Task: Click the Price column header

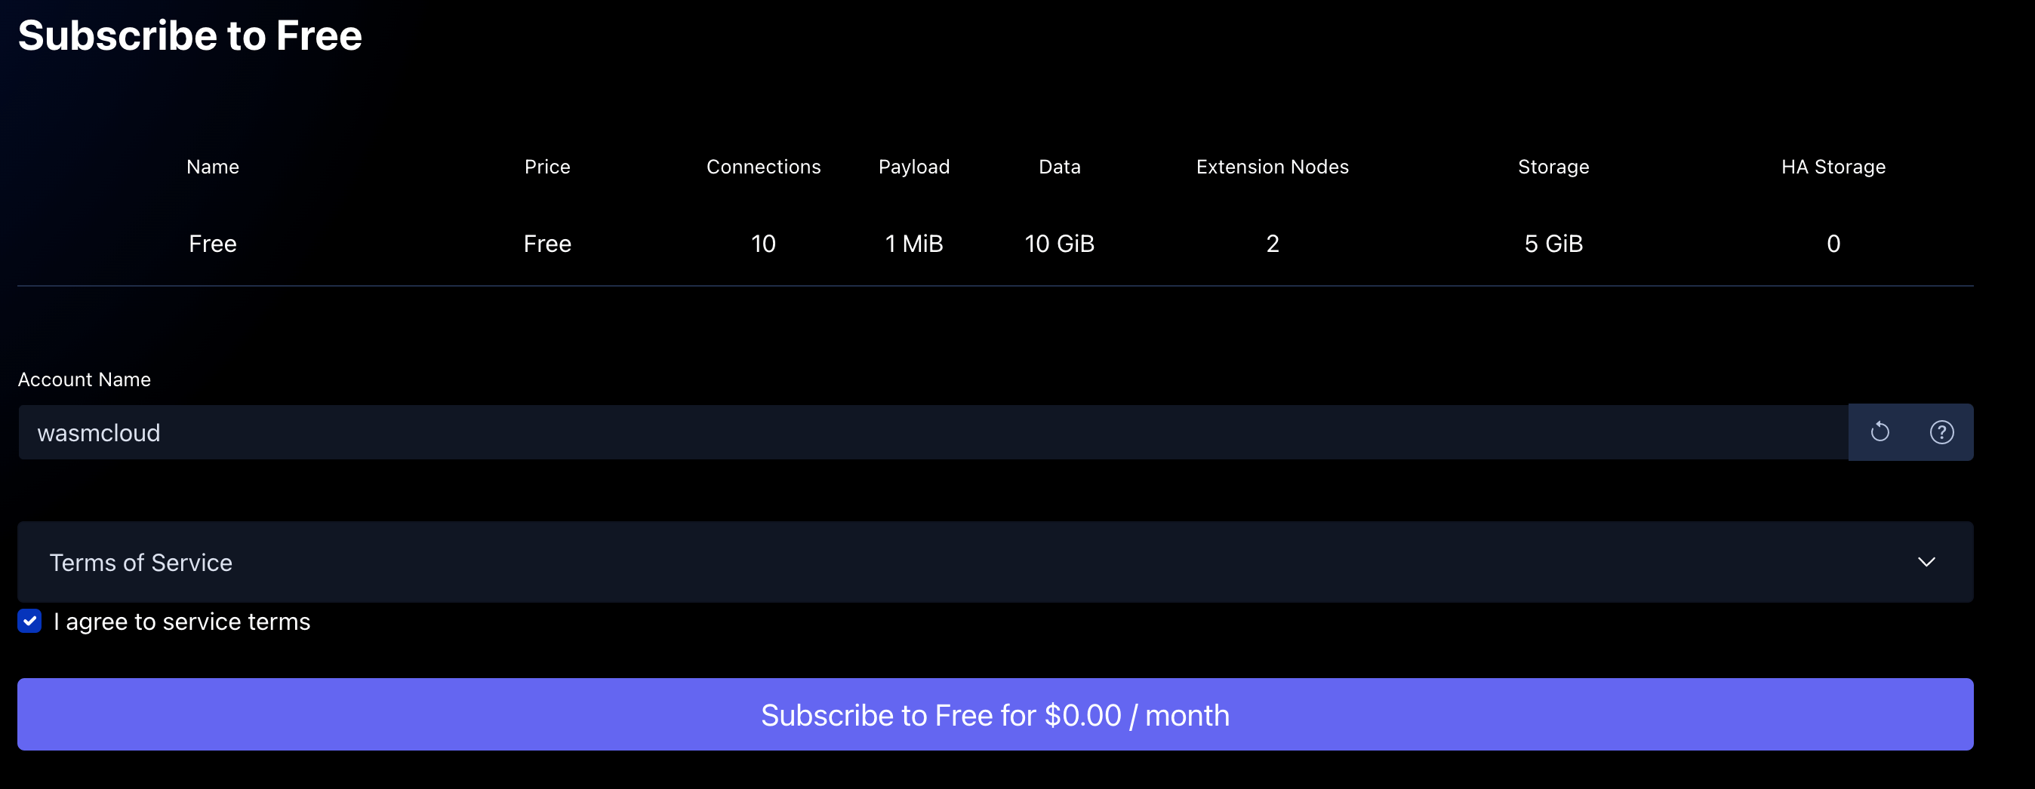Action: [546, 167]
